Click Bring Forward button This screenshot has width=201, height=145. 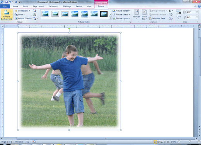pyautogui.click(x=158, y=11)
